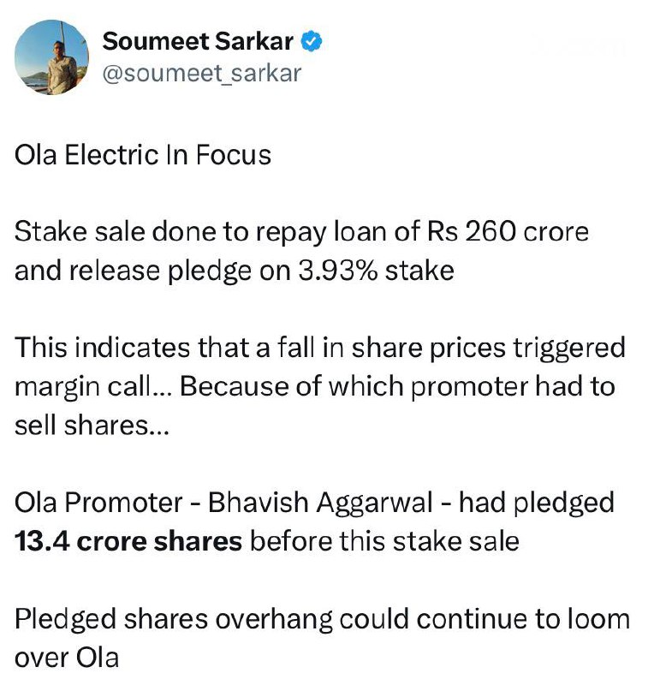The image size is (654, 685).
Task: Click the line ending "sell shares..."
Action: (x=92, y=425)
